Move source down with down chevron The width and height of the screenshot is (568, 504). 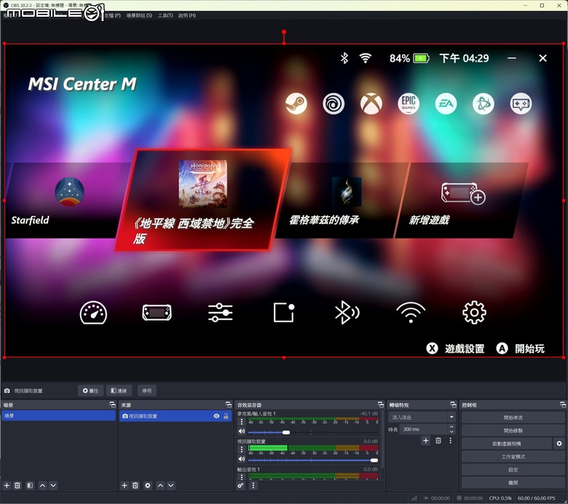[x=171, y=486]
